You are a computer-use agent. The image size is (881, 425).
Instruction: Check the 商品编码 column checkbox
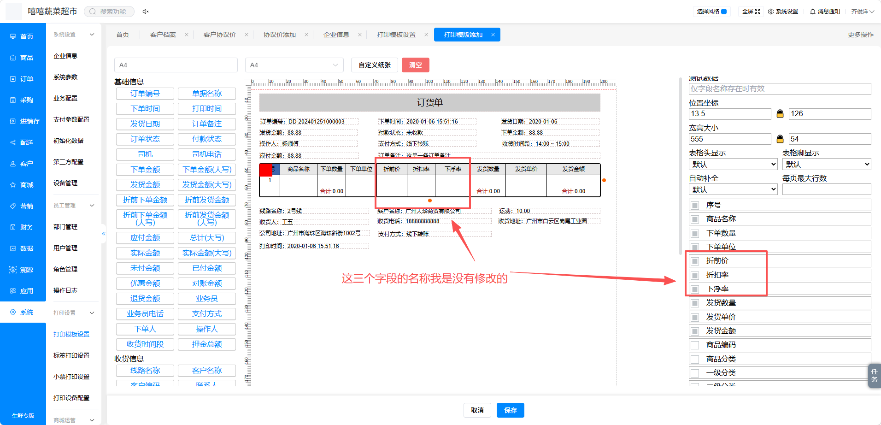point(695,345)
